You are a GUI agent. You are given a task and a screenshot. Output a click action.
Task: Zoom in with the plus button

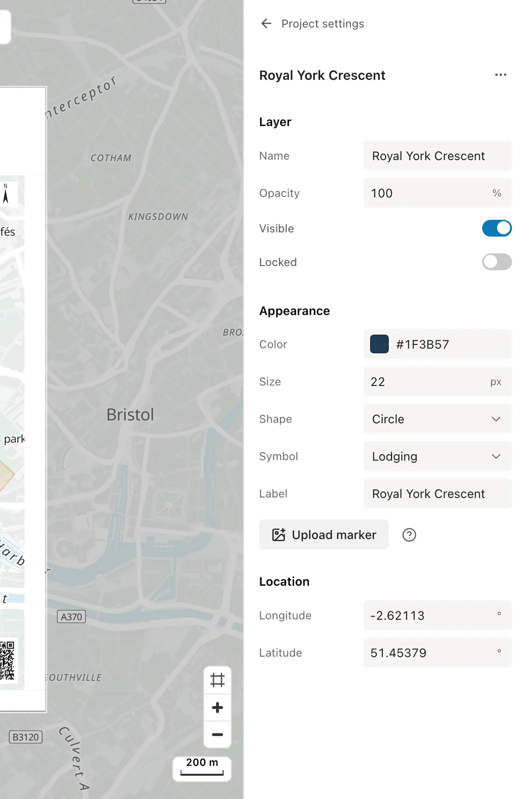pyautogui.click(x=217, y=707)
